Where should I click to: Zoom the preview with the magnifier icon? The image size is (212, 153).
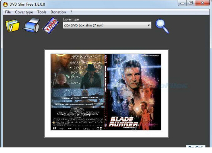click(x=162, y=26)
